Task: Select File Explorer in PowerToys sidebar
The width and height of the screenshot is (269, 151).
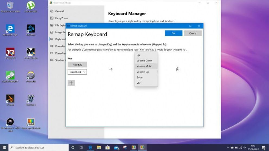Action: point(58,25)
